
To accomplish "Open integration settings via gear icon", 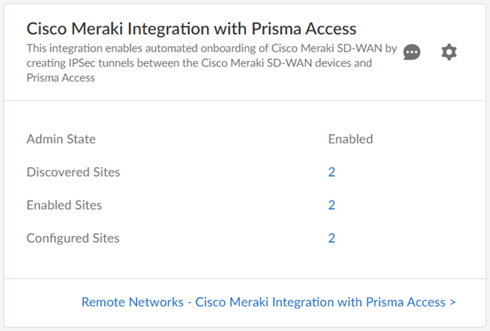I will (x=449, y=52).
